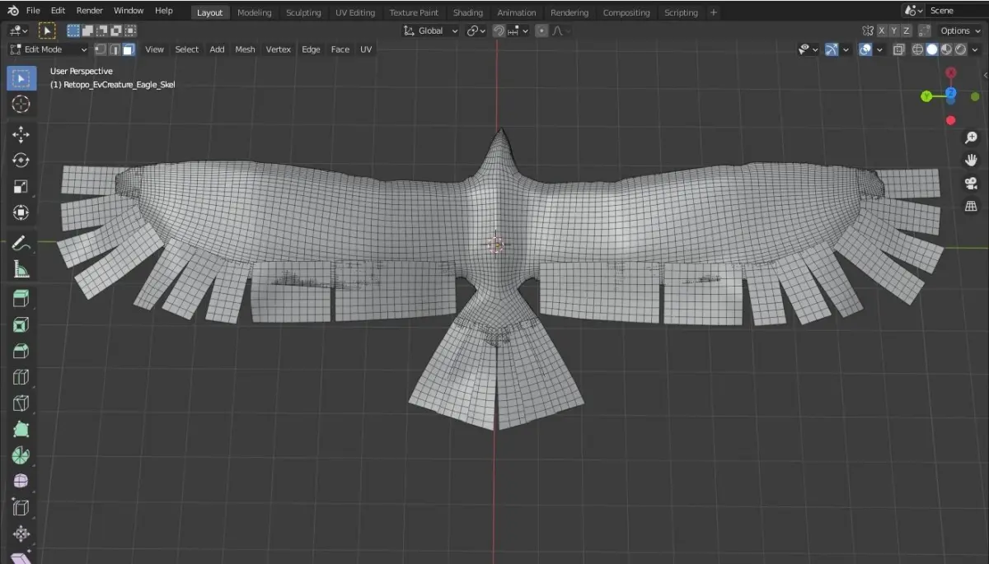Viewport: 989px width, 564px height.
Task: Toggle snapping magnet
Action: tap(499, 30)
